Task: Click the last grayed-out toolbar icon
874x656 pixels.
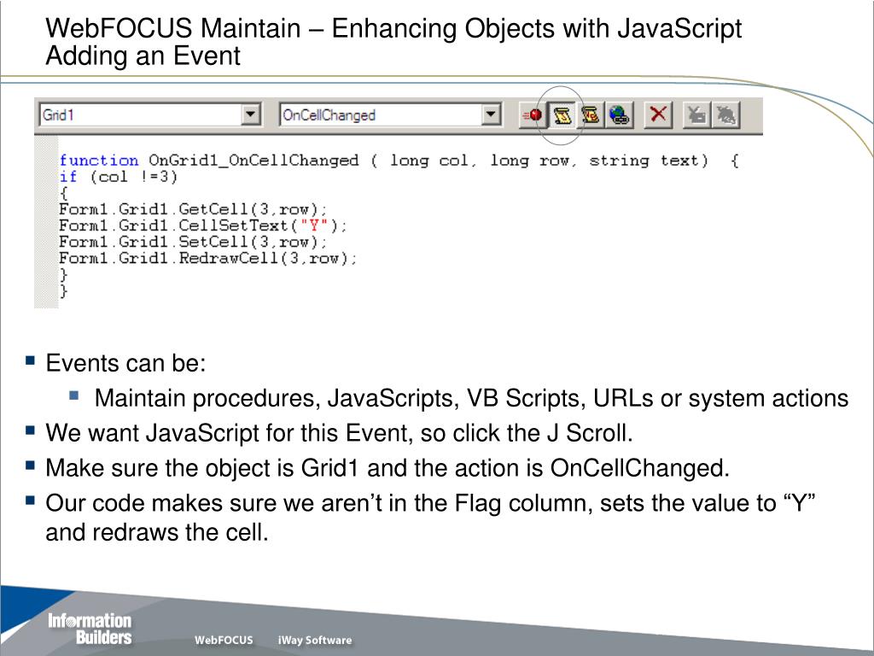Action: (x=725, y=115)
